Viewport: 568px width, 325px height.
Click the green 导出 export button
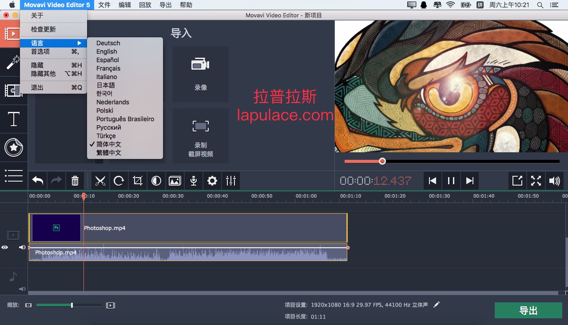pyautogui.click(x=528, y=310)
